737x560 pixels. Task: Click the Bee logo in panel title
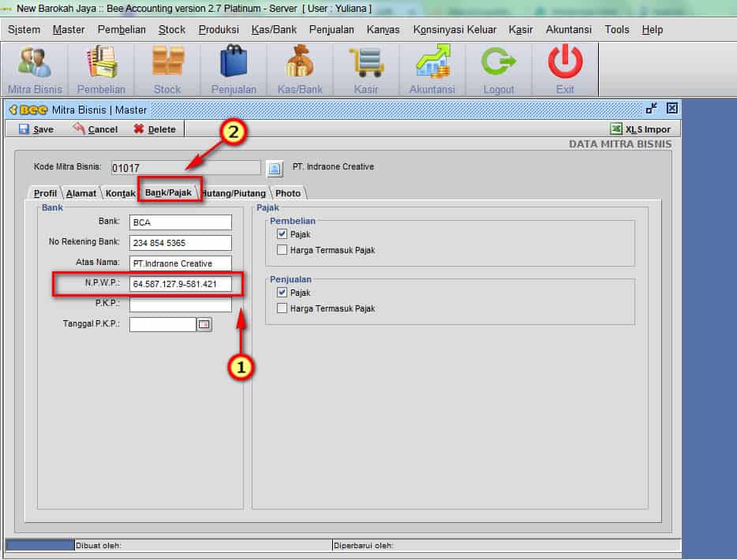(x=28, y=110)
